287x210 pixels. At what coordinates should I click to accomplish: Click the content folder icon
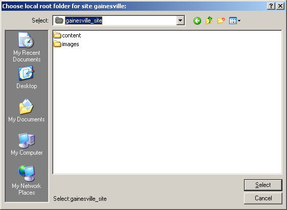coord(57,35)
